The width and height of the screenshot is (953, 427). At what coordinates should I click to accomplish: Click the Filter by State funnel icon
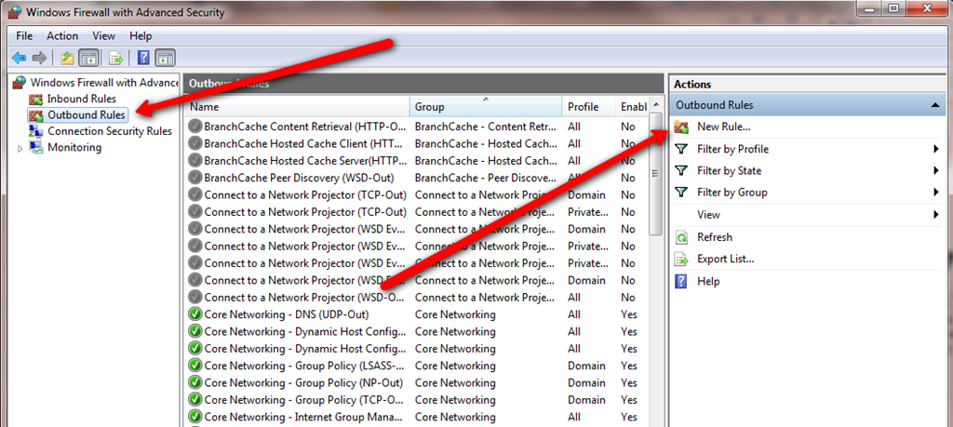681,170
